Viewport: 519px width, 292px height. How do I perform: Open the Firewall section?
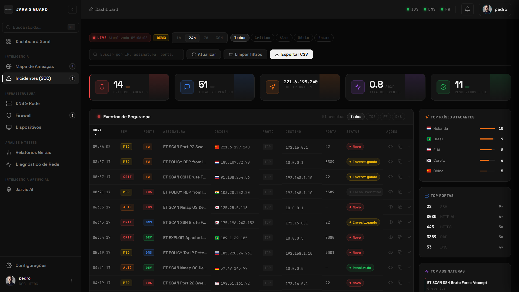click(24, 115)
